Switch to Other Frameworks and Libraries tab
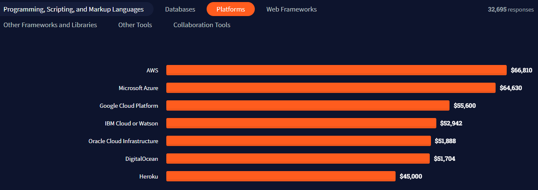The height and width of the screenshot is (190, 538). coord(50,25)
